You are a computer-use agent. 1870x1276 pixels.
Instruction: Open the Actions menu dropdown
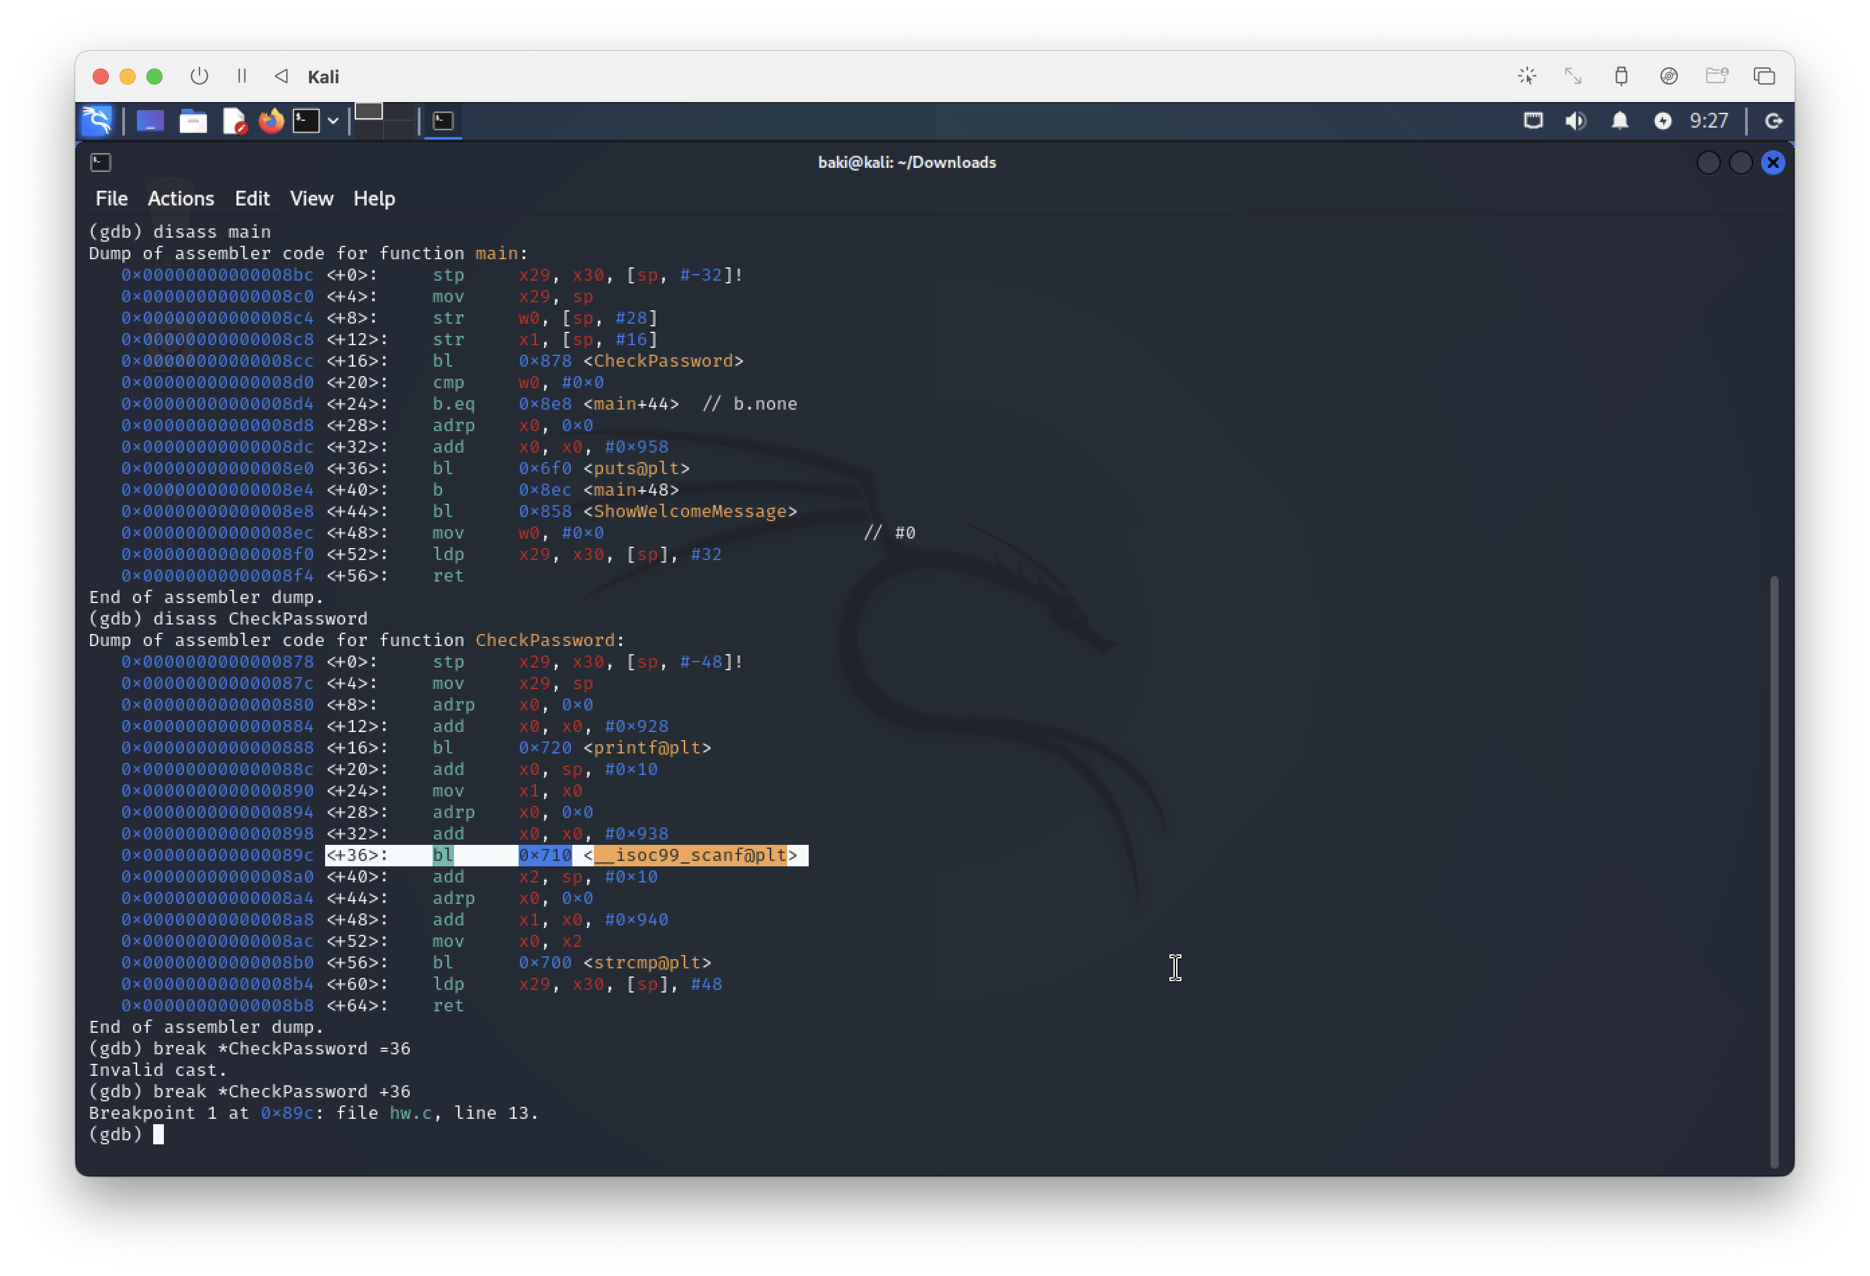tap(180, 198)
